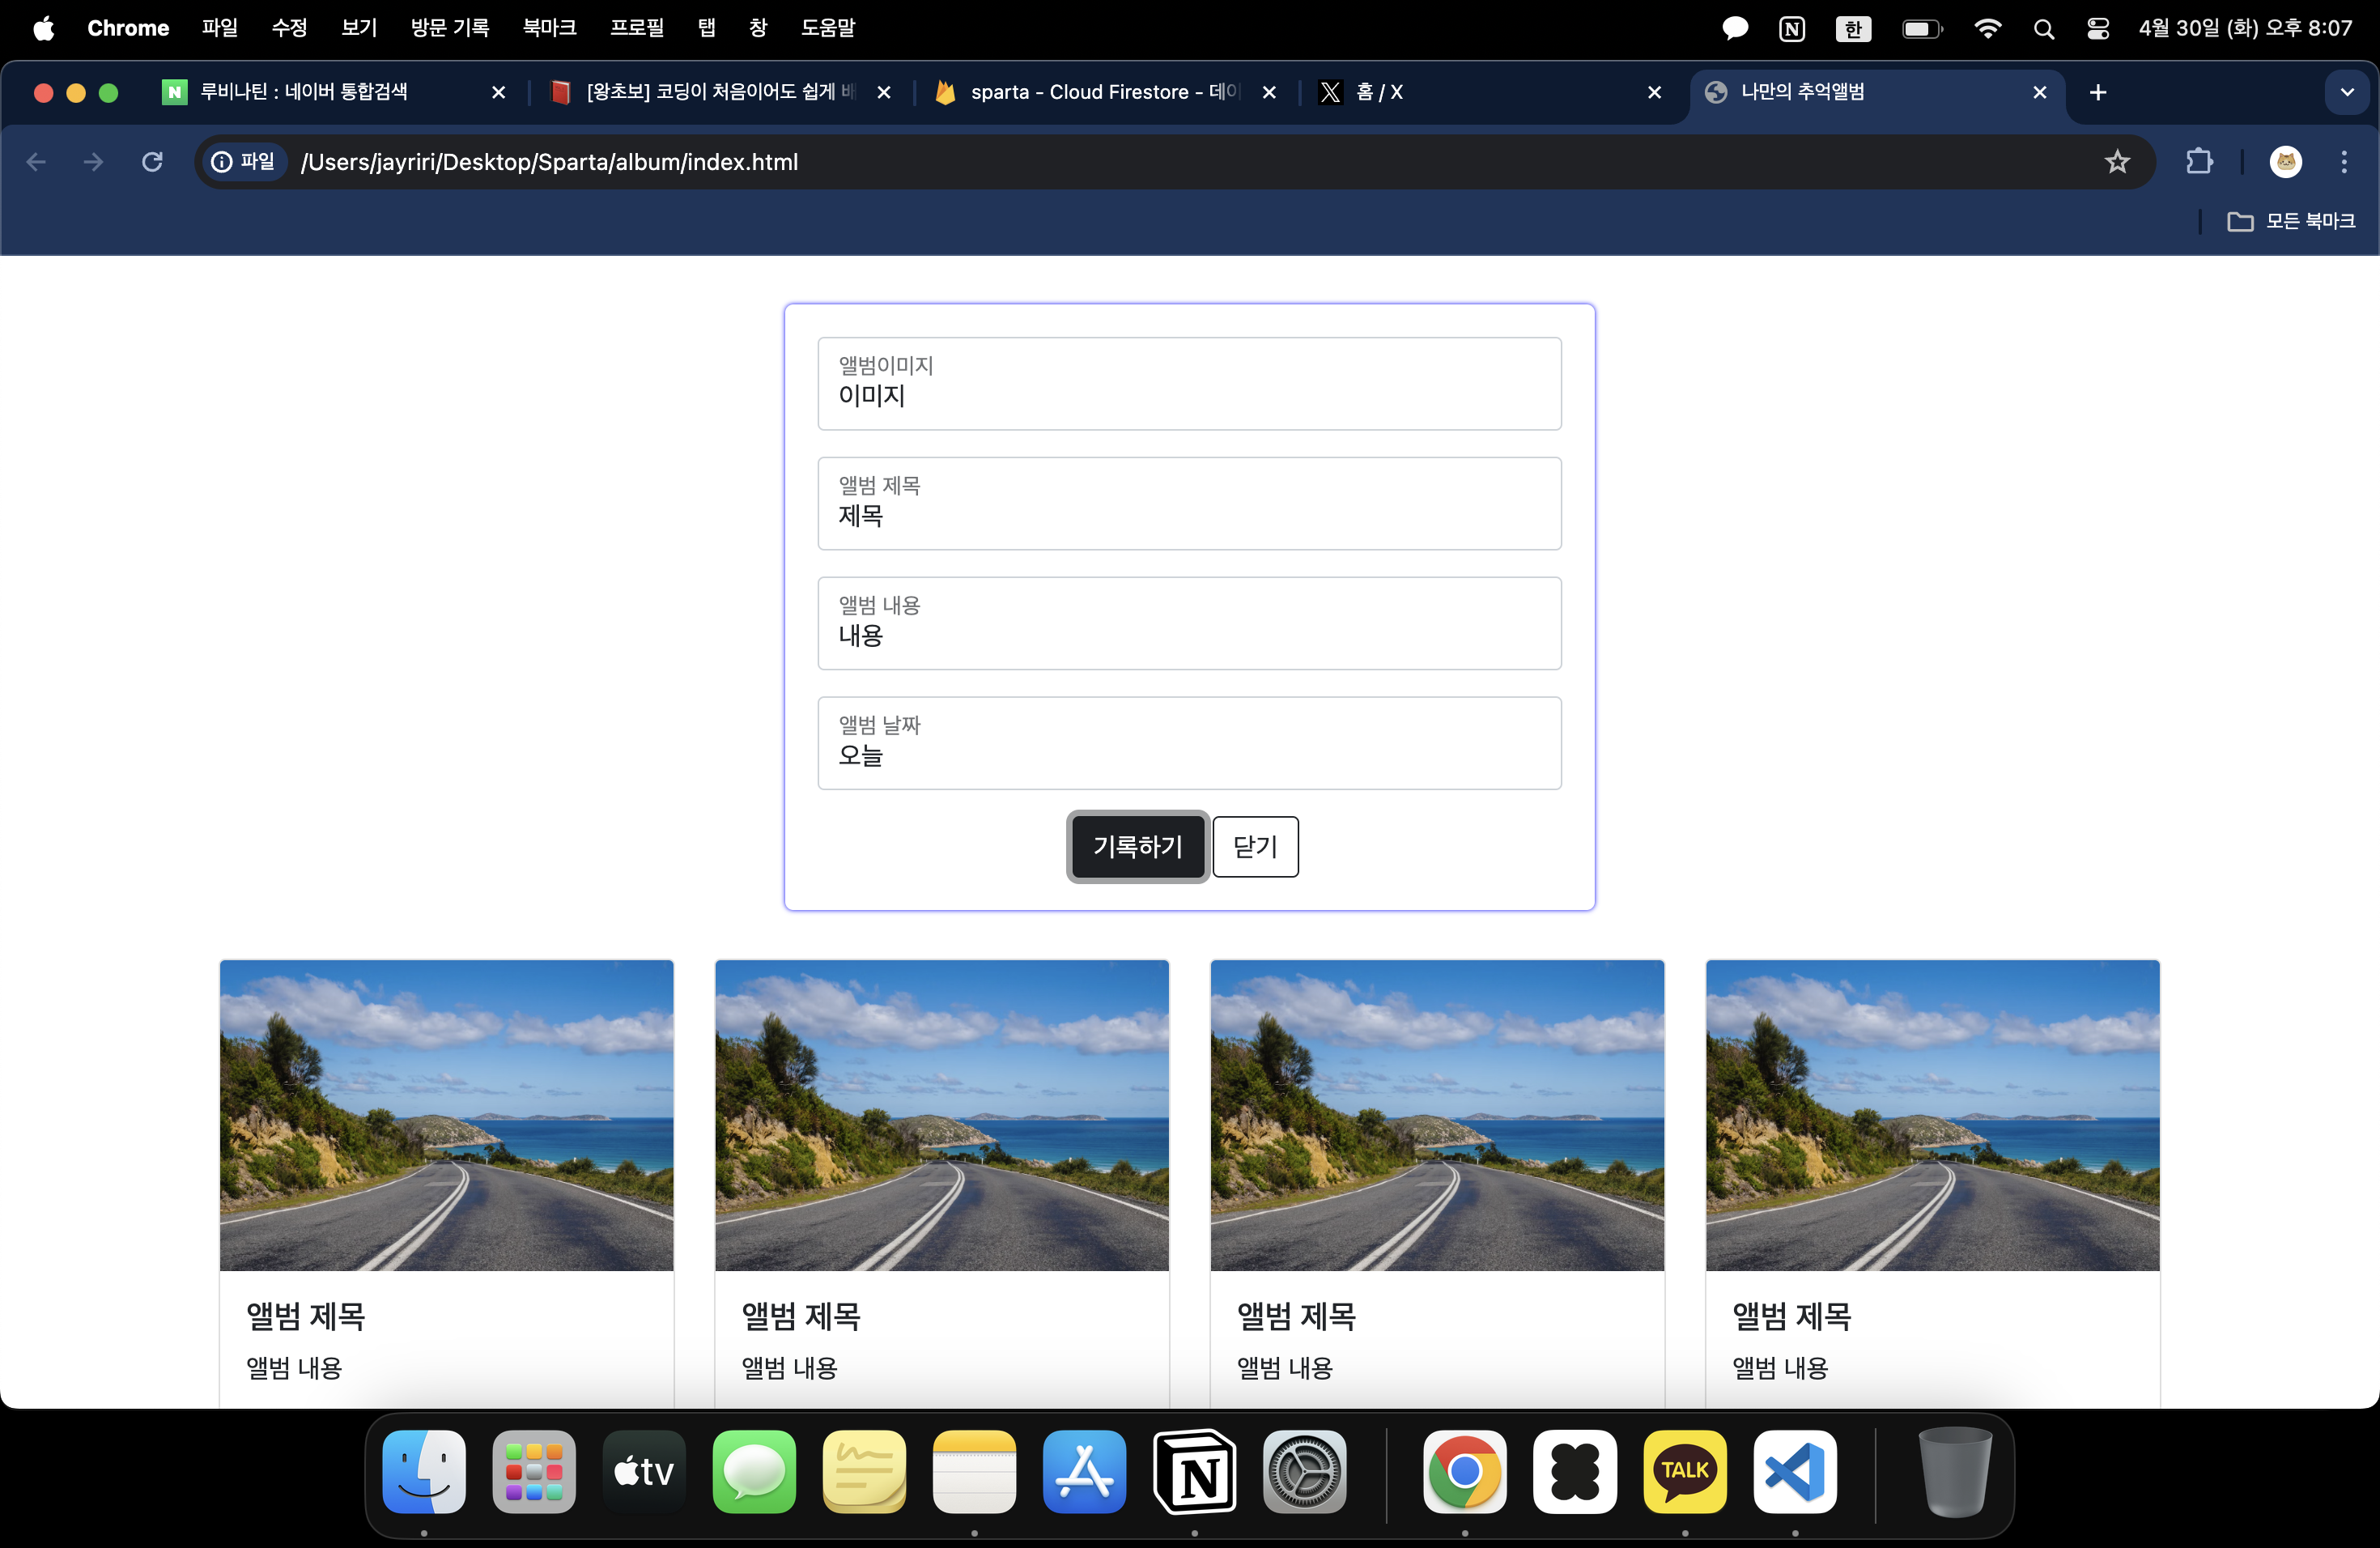
Task: Open the 수정 menu in the menu bar
Action: tap(289, 28)
